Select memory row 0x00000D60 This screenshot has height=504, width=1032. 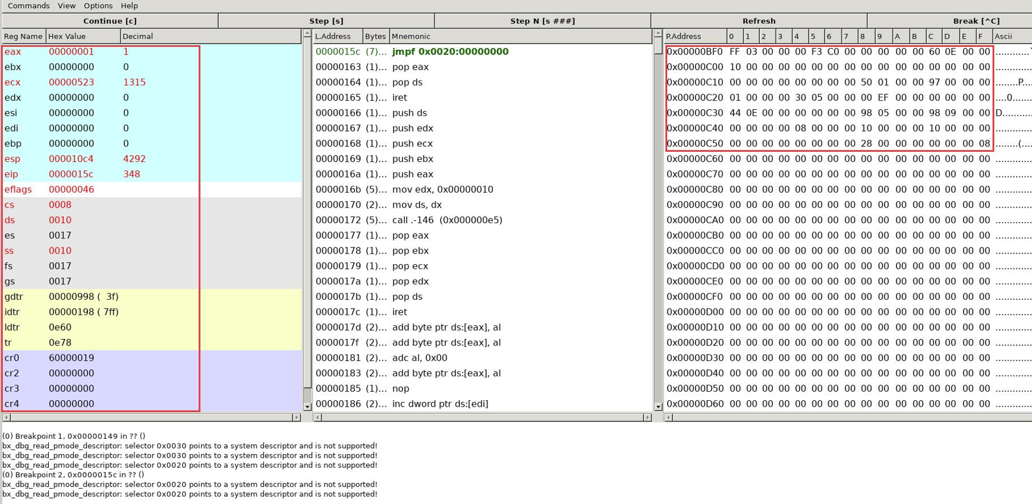[848, 404]
